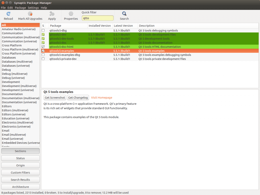Viewport: 260px width, 195px height.
Task: Open the File menu
Action: click(x=3, y=8)
